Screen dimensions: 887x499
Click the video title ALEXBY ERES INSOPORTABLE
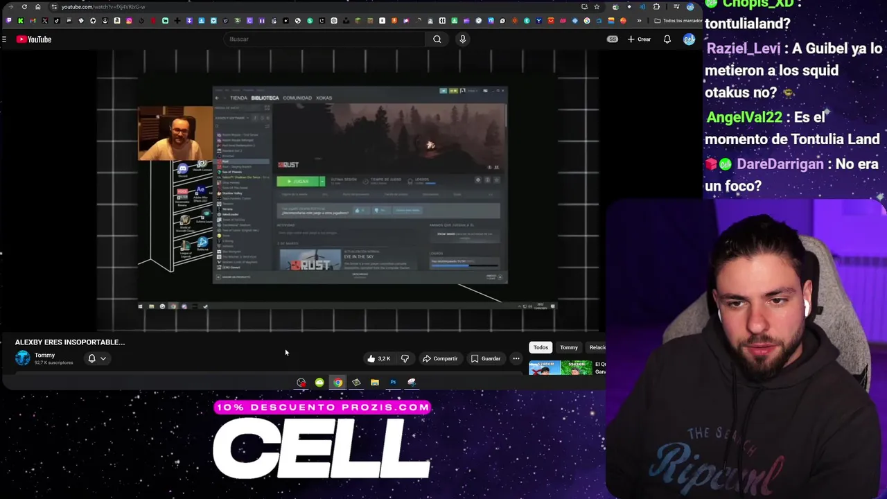[70, 342]
